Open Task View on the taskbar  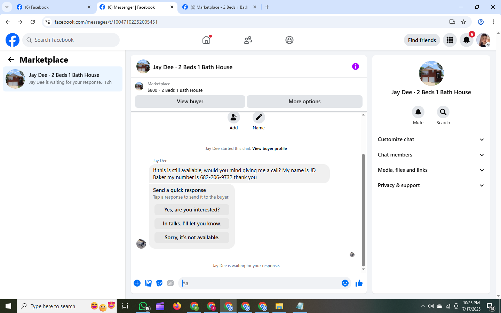click(125, 306)
